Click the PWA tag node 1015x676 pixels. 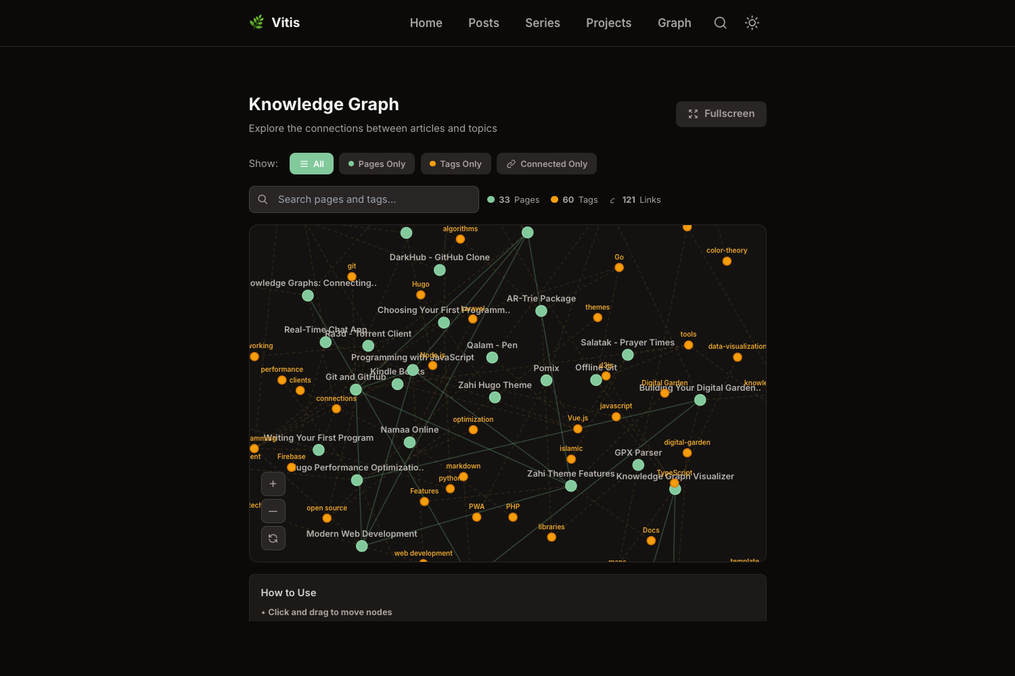point(477,517)
